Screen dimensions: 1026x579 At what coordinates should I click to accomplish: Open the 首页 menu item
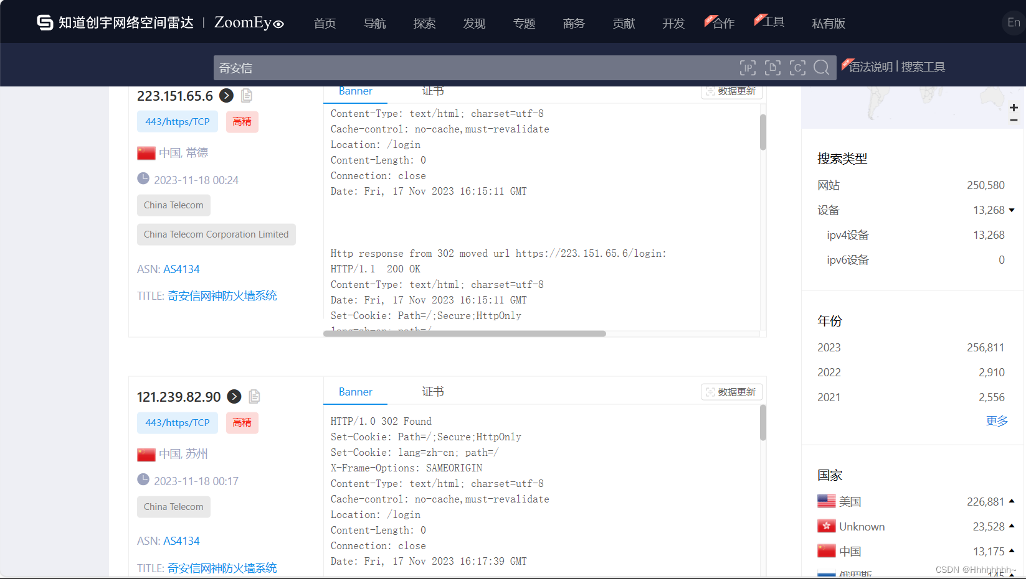point(325,23)
